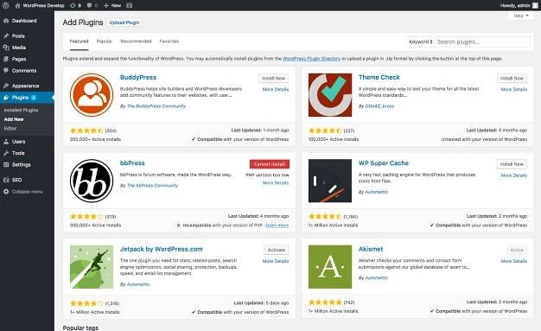The width and height of the screenshot is (541, 331).
Task: Open the Theme Check plugin logo
Action: (330, 95)
